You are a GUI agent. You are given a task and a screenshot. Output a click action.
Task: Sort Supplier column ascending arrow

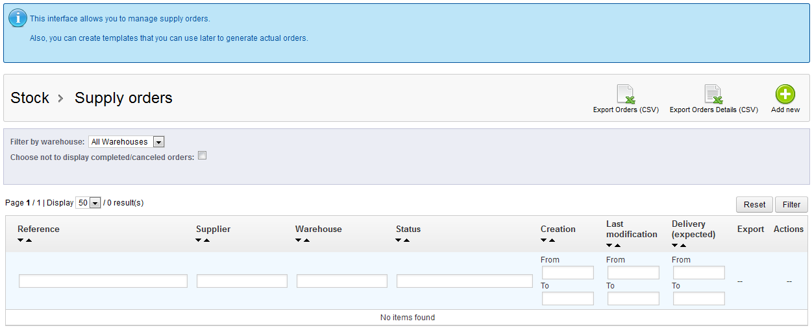coord(207,240)
